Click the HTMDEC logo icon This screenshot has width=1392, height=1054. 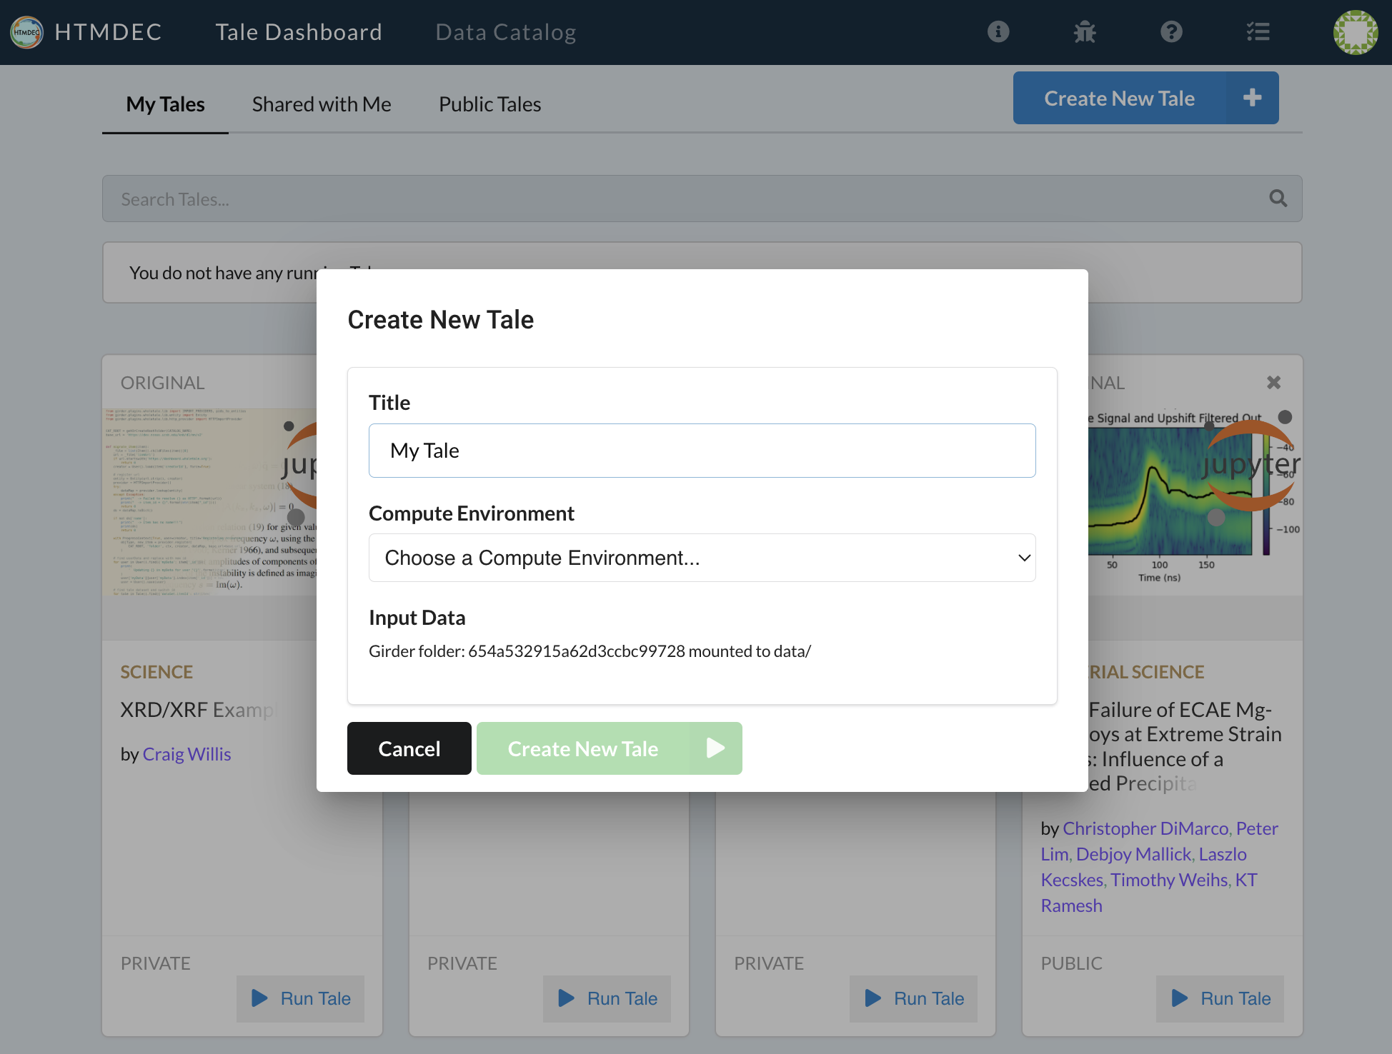click(27, 32)
